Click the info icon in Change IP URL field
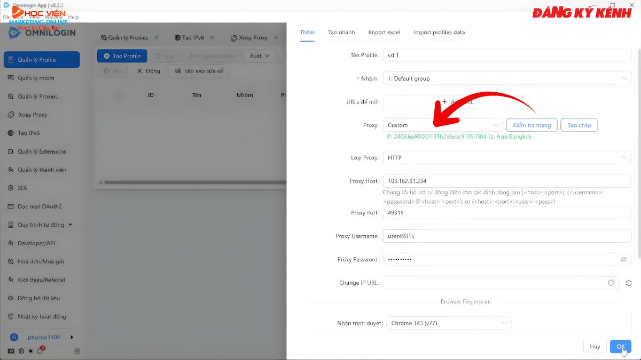This screenshot has height=360, width=641. pos(611,283)
